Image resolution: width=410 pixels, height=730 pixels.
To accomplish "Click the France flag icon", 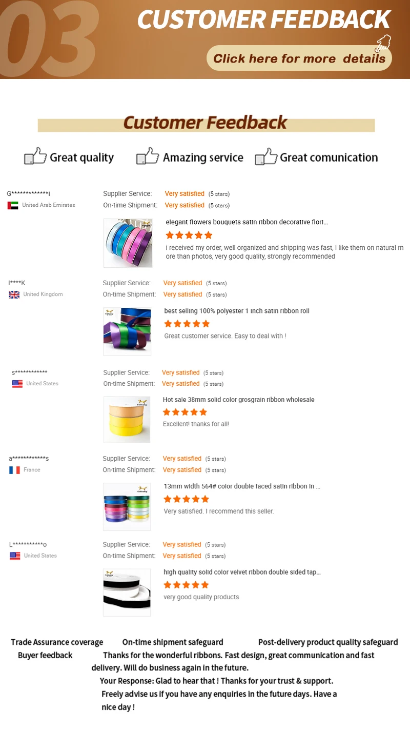I will [14, 470].
